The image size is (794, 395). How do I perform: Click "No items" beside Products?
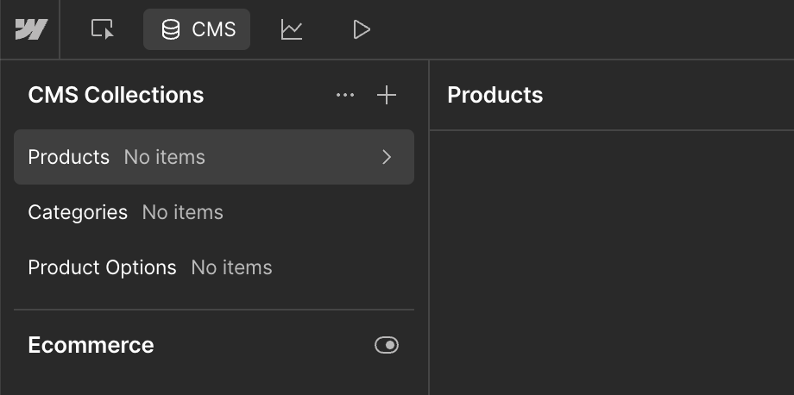[x=165, y=157]
